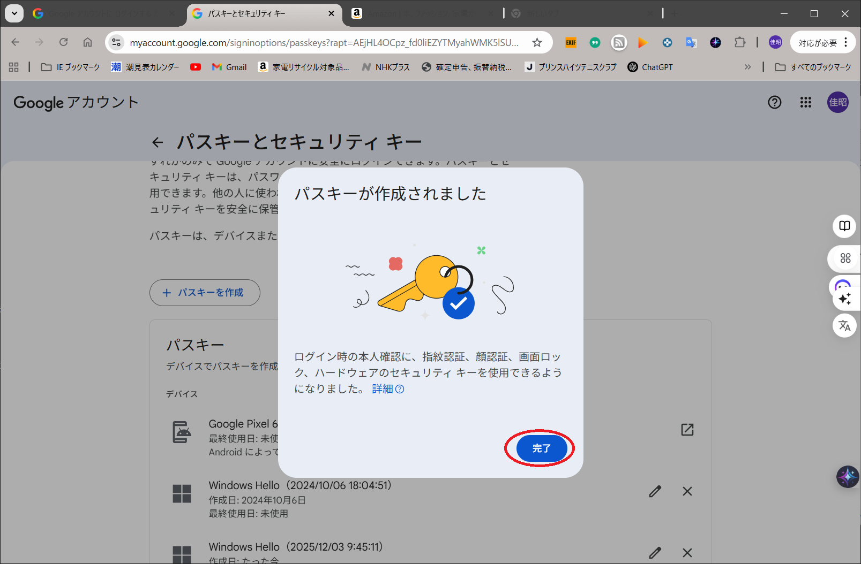Show the hidden bookmarks overflow chevron

tap(747, 67)
